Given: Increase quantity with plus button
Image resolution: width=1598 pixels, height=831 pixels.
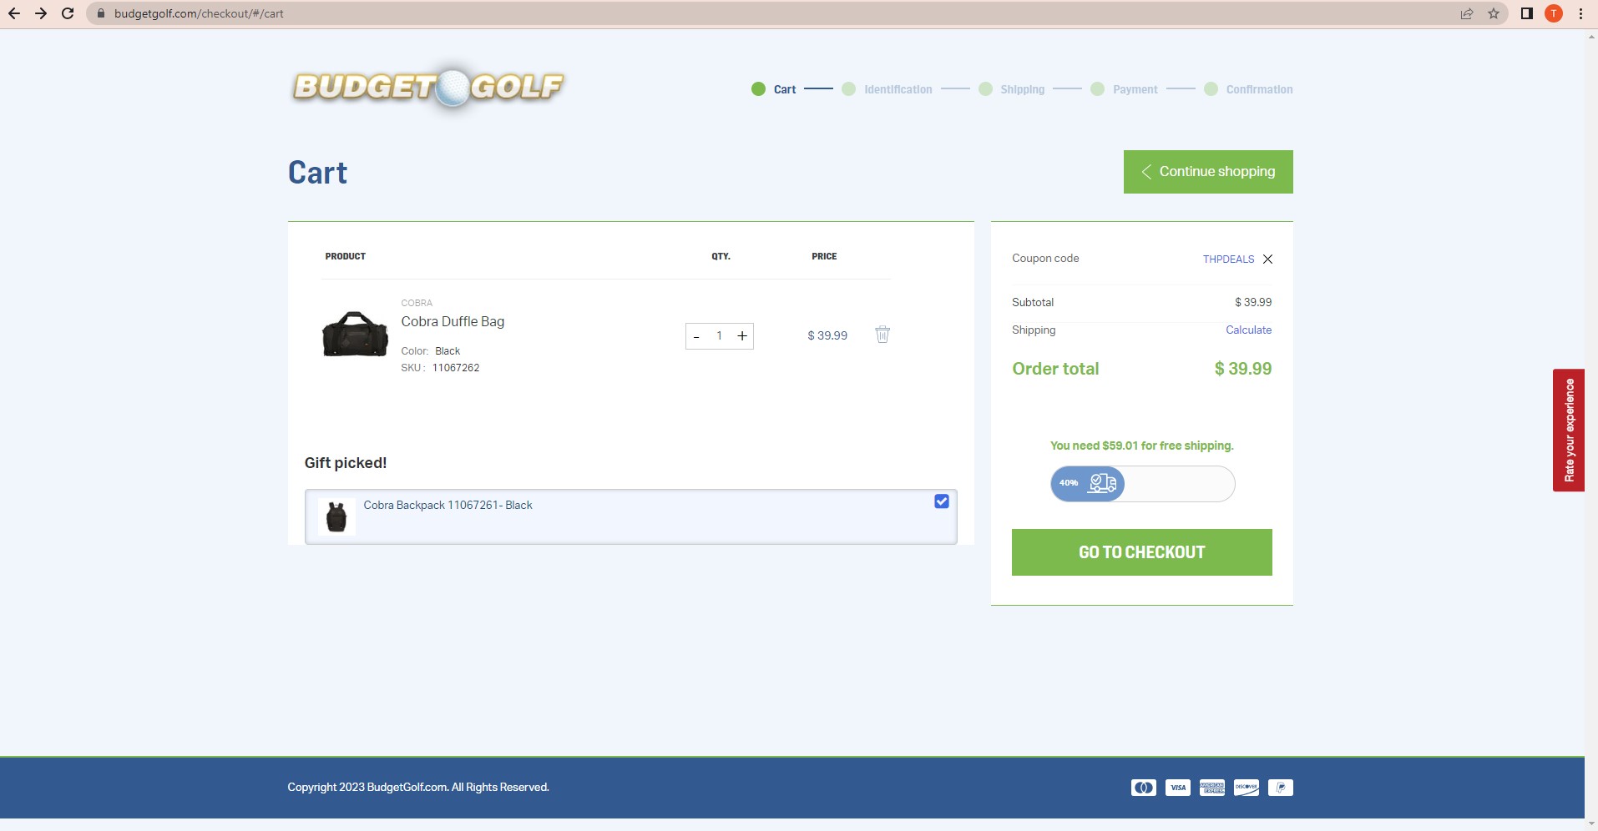Looking at the screenshot, I should click(742, 336).
